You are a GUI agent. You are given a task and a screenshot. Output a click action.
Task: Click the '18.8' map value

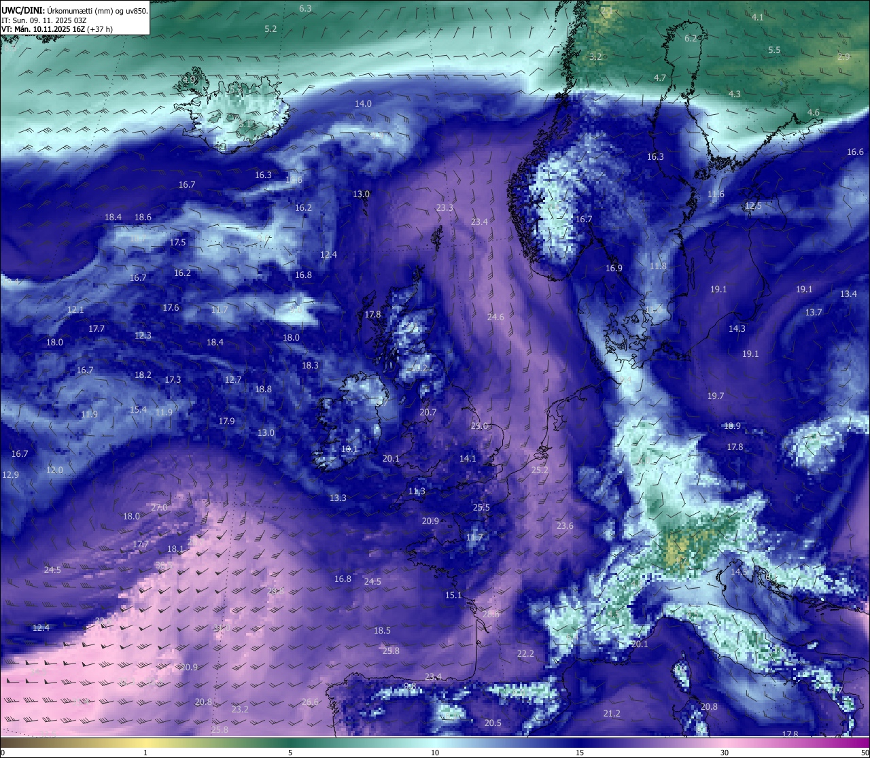pyautogui.click(x=263, y=389)
